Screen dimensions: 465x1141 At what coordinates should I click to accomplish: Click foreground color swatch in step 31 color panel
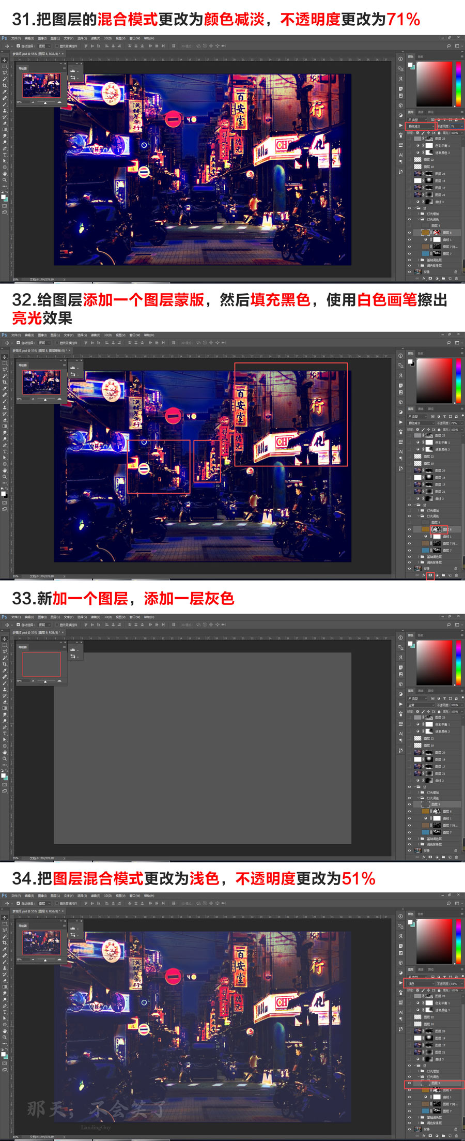(x=410, y=65)
